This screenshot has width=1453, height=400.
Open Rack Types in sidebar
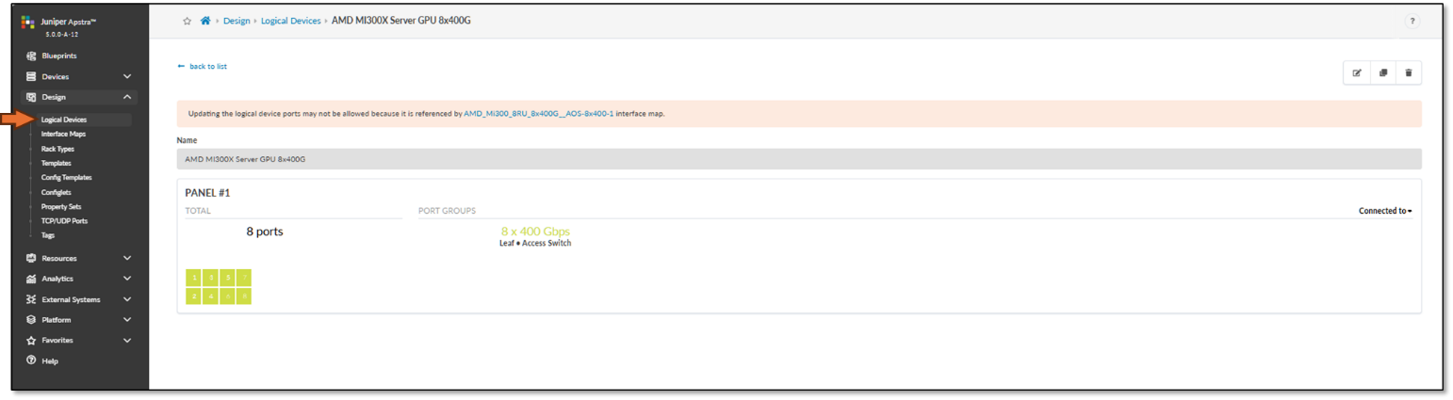57,149
